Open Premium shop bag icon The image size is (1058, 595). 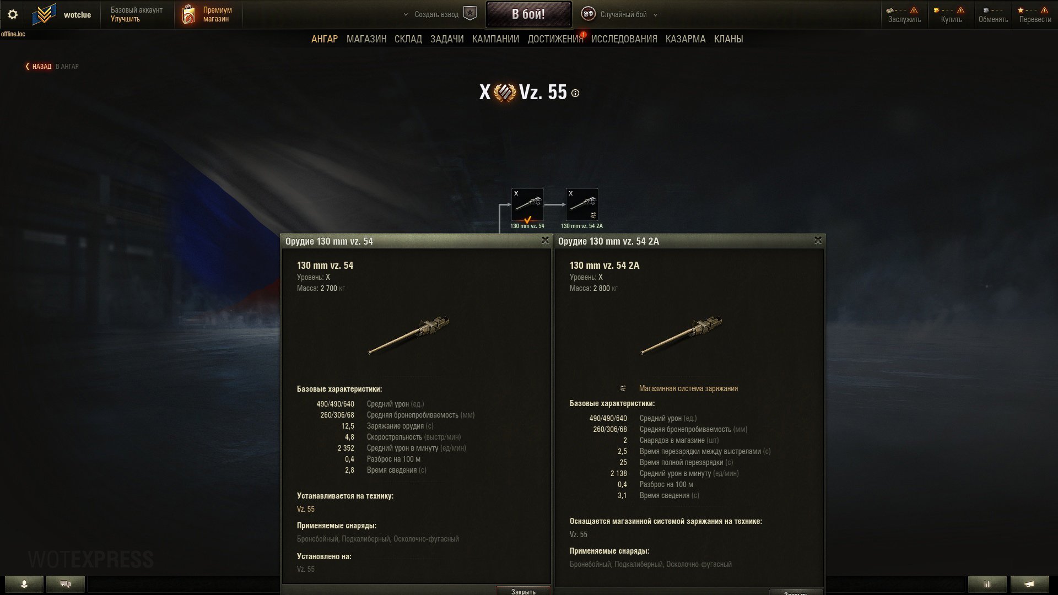[188, 15]
